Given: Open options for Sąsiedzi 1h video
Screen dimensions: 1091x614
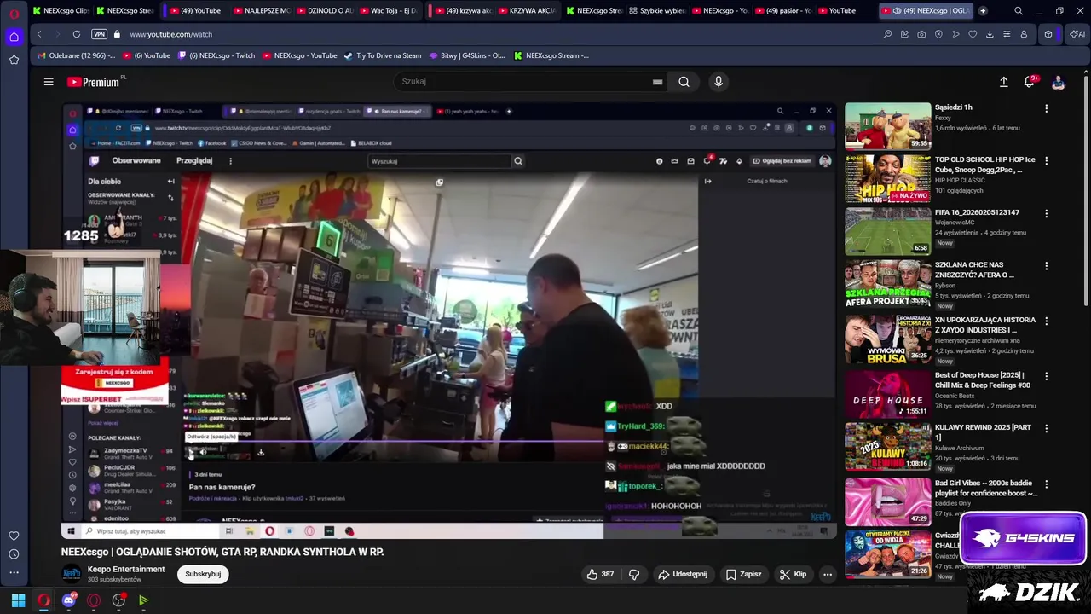Looking at the screenshot, I should coord(1047,108).
